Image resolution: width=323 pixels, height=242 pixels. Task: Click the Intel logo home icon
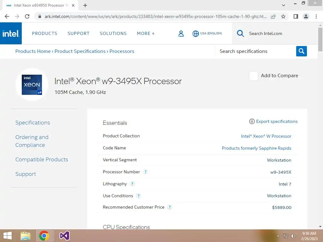click(x=11, y=33)
